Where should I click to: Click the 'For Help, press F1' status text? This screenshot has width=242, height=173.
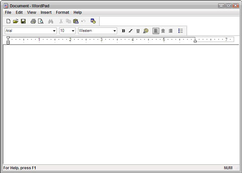point(19,168)
